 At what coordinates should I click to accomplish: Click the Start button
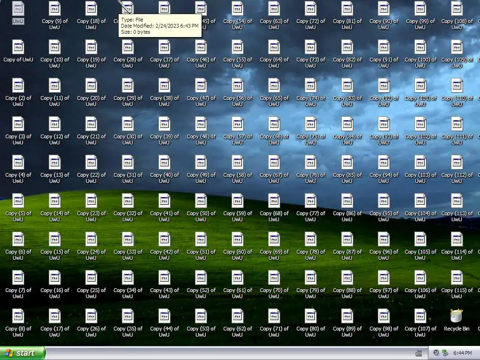pyautogui.click(x=22, y=353)
